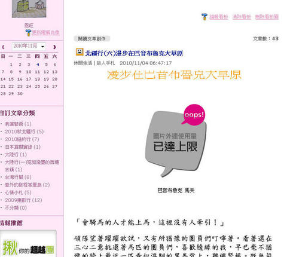Click the last pink link at top right
This screenshot has width=287, height=257.
coord(267,17)
